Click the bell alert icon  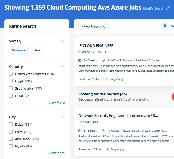coord(165,26)
